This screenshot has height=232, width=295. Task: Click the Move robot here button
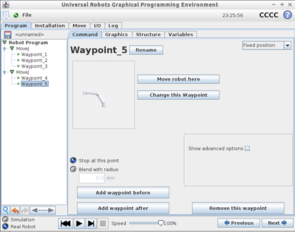[178, 79]
